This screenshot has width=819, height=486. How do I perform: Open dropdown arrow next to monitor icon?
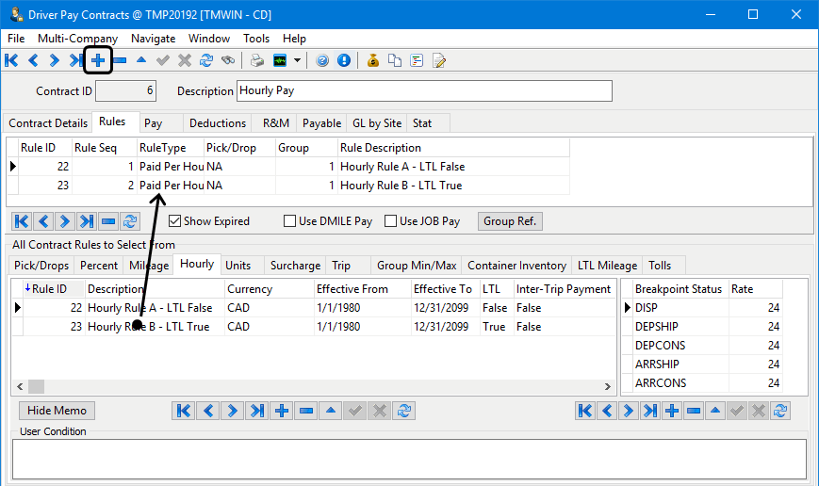(298, 60)
